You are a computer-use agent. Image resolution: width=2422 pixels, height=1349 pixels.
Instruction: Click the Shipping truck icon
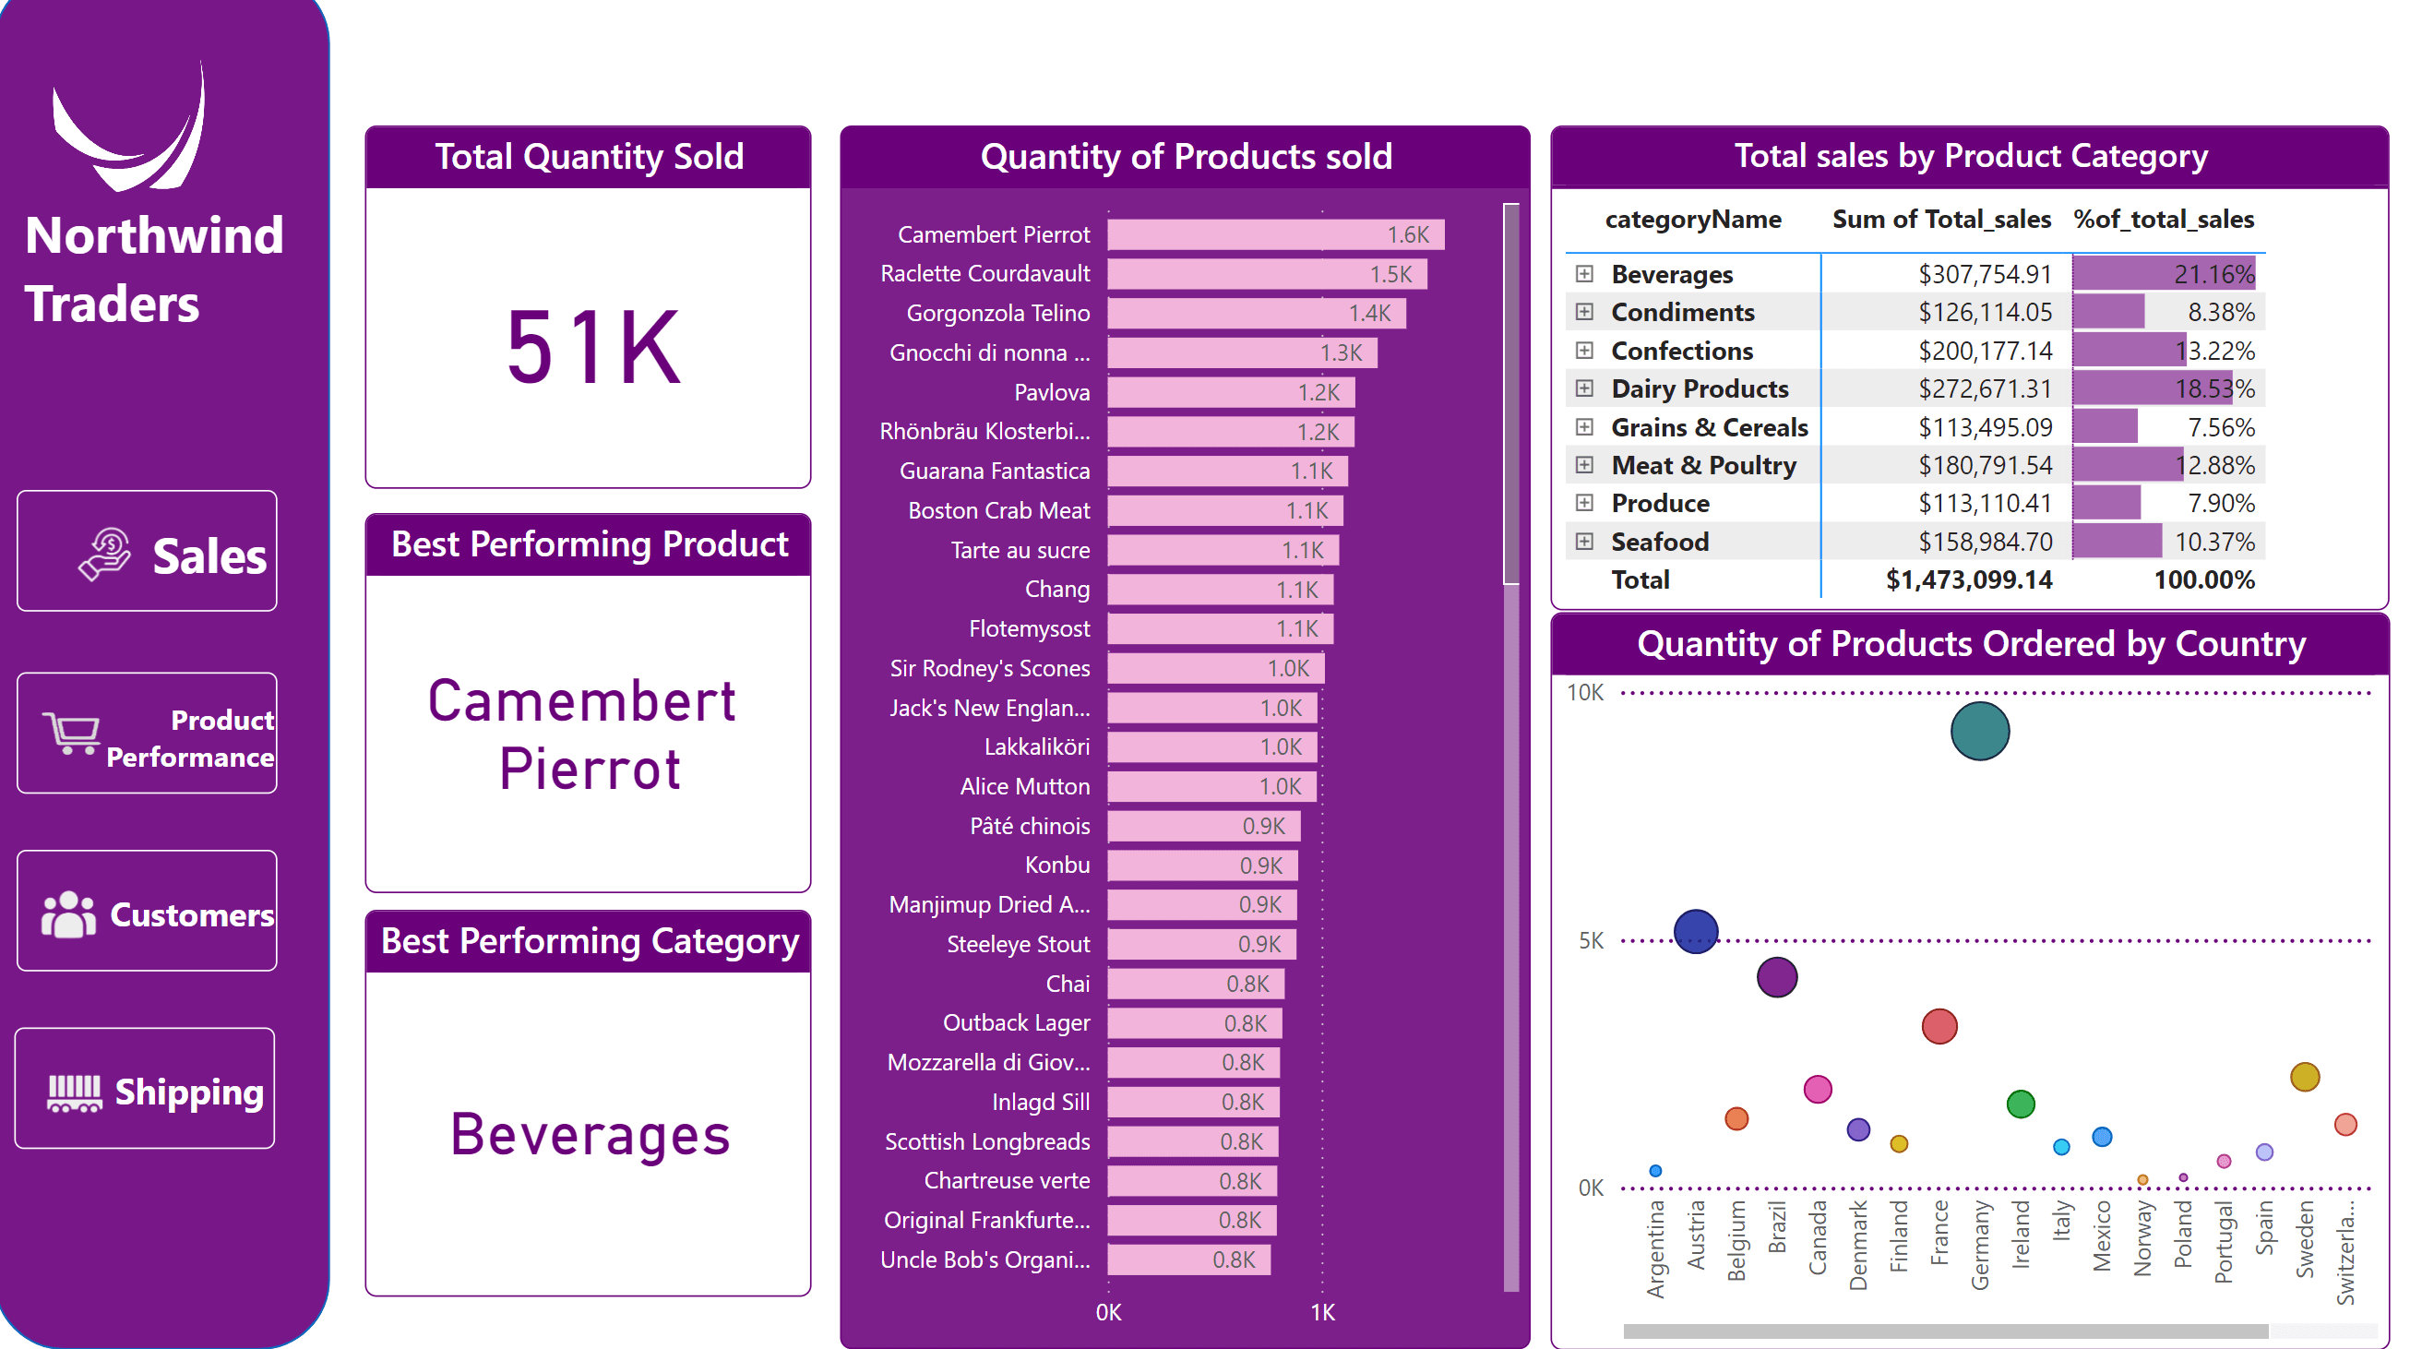[75, 1092]
